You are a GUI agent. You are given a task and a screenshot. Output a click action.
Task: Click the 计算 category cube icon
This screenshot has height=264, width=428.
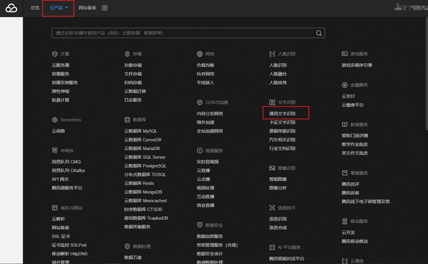pyautogui.click(x=54, y=54)
